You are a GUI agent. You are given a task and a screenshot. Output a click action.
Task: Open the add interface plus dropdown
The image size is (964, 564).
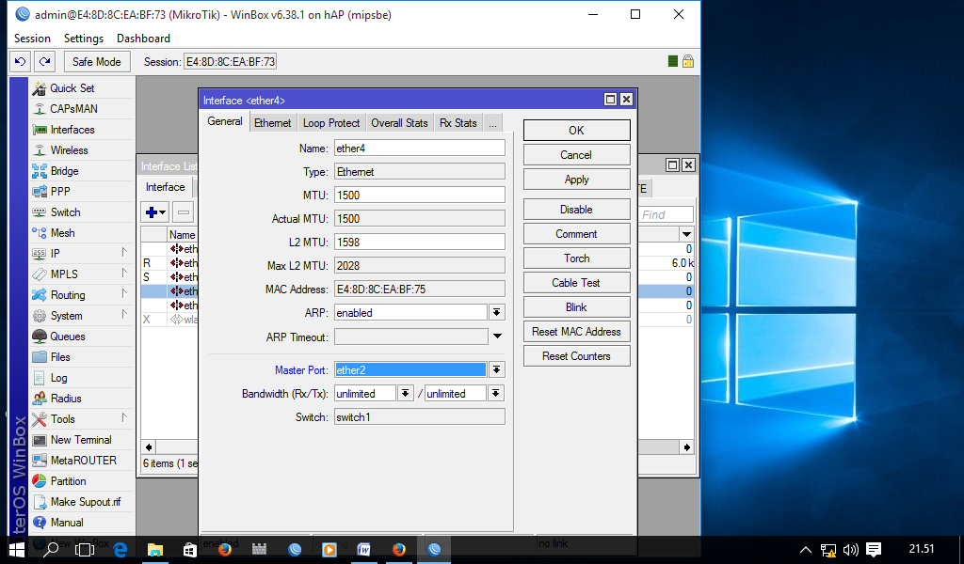click(x=155, y=212)
